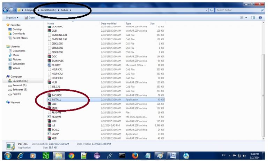Toggle the preview pane button
This screenshot has width=268, height=161.
click(x=253, y=17)
